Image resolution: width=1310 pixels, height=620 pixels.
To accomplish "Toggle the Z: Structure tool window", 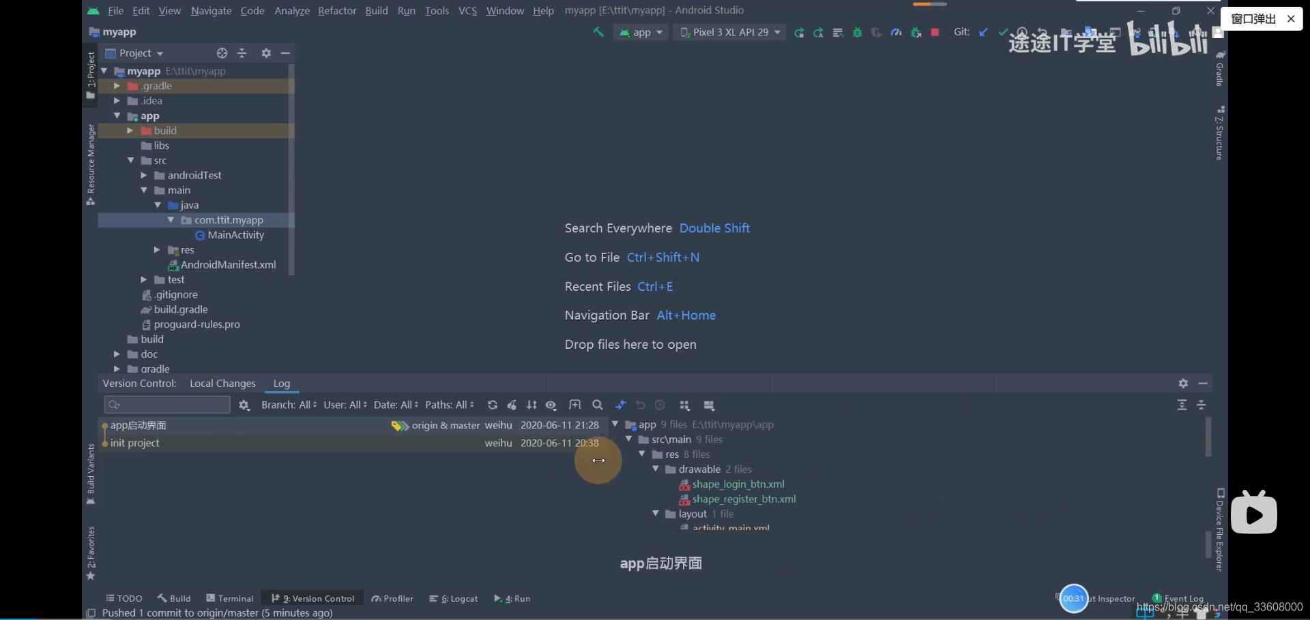I will [x=1220, y=133].
